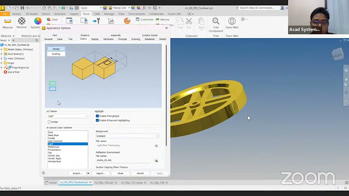Screen dimensions: 349x196
Task: Toggle the Amber checkbox
Action: 49,122
